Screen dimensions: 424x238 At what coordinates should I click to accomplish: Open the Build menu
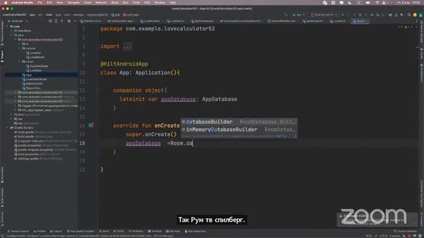[115, 3]
